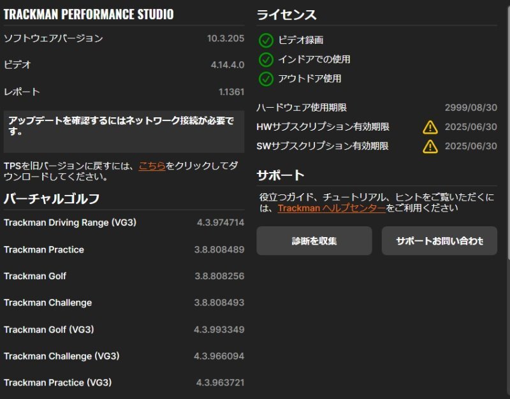Select the ハードウェア使用期限 label
Viewport: 510px width, 399px height.
pyautogui.click(x=302, y=108)
